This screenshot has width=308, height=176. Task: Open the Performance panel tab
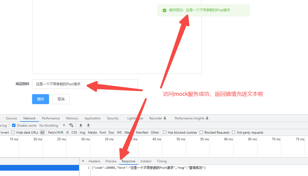(x=51, y=118)
